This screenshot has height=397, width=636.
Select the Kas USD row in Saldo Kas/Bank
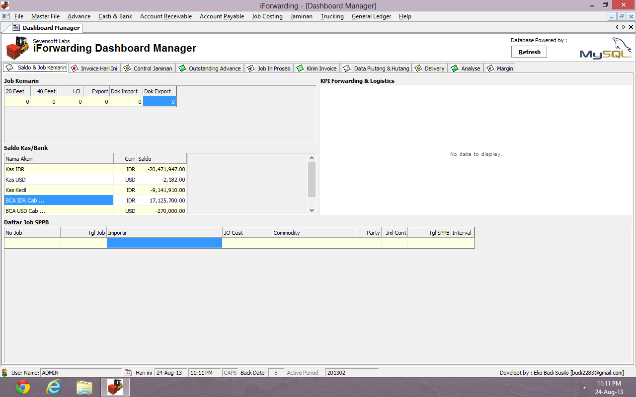[x=50, y=180]
